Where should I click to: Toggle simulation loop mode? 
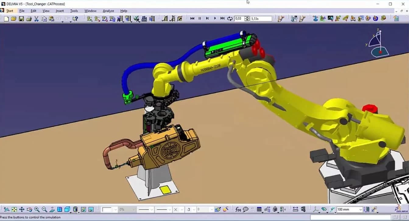click(230, 19)
